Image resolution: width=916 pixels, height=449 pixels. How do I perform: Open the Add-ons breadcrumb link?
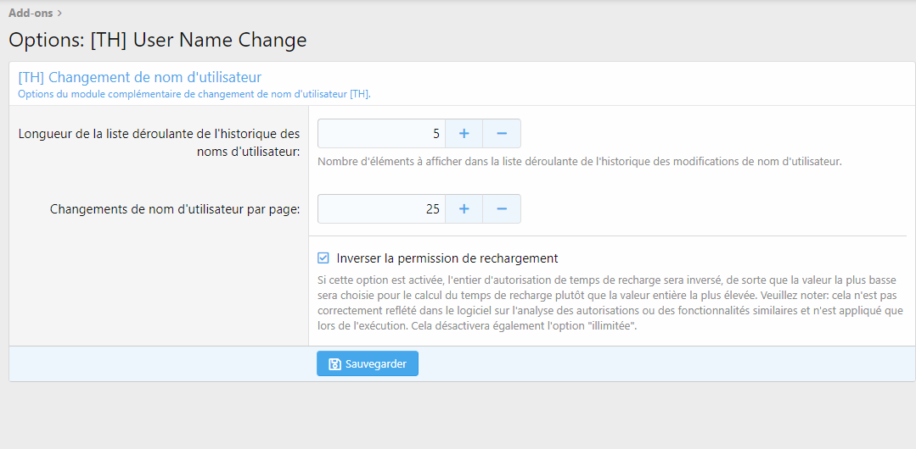pyautogui.click(x=31, y=13)
